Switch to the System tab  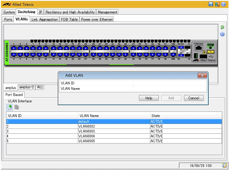pyautogui.click(x=9, y=12)
